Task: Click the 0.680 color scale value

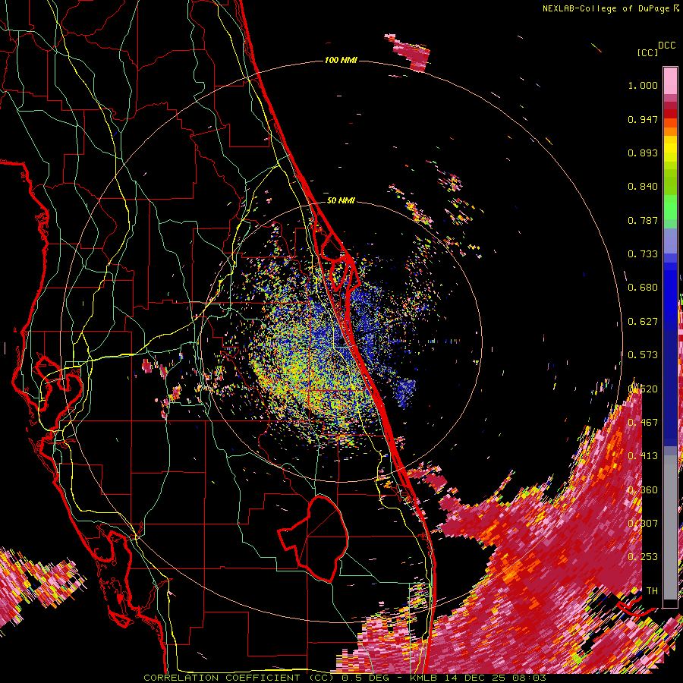Action: coord(643,288)
